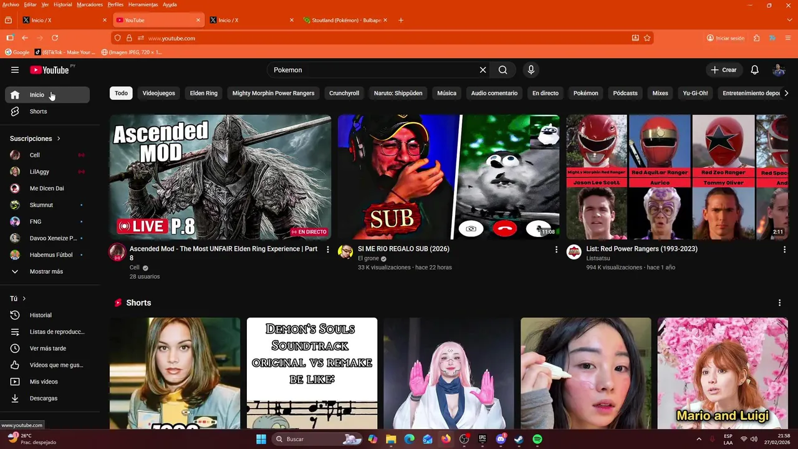The width and height of the screenshot is (798, 449).
Task: Open the Historial menu in menu bar
Action: pos(62,4)
